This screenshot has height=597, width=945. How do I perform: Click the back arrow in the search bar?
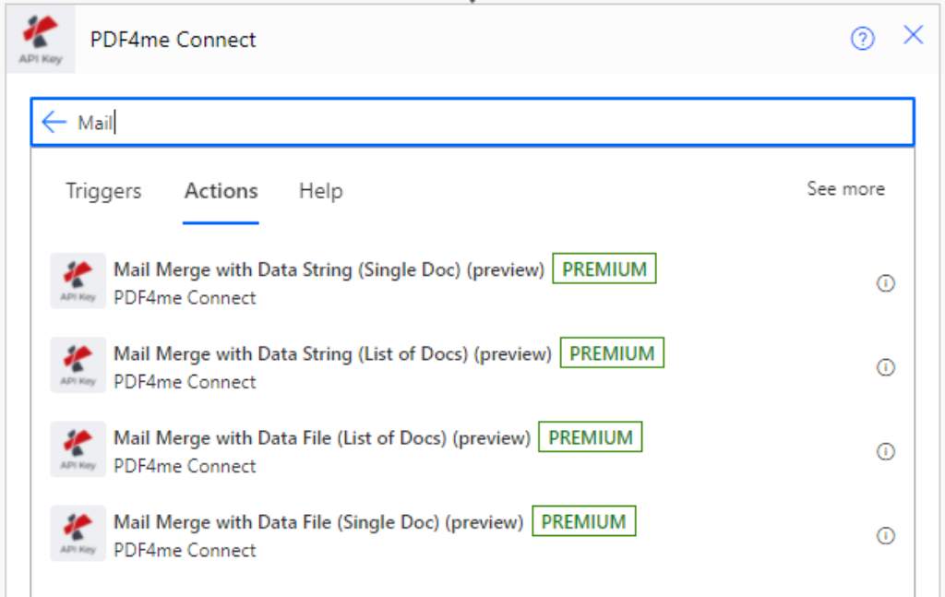pos(54,121)
